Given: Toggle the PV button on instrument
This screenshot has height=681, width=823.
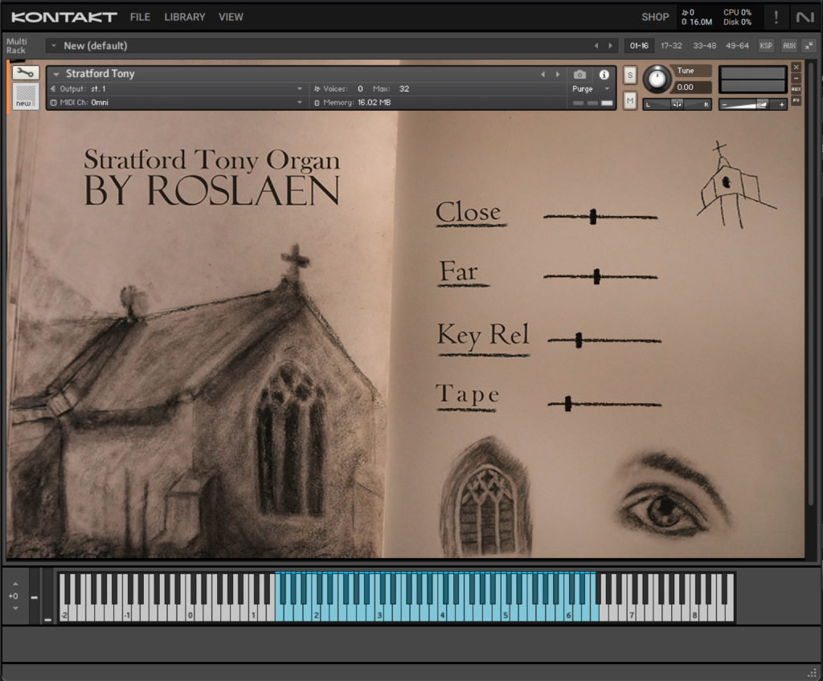Looking at the screenshot, I should (796, 100).
